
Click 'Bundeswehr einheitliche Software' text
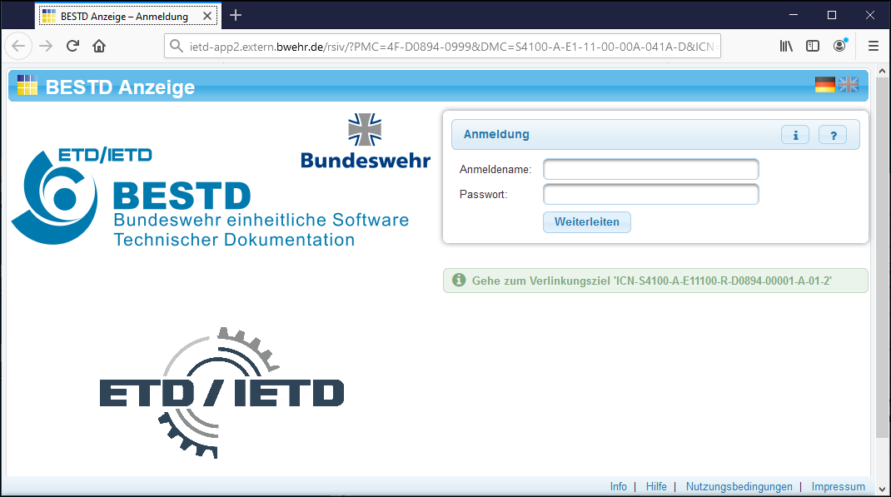coord(261,220)
